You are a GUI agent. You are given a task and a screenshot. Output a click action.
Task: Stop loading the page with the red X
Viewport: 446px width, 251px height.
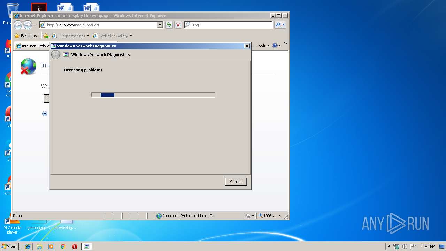coord(178,25)
